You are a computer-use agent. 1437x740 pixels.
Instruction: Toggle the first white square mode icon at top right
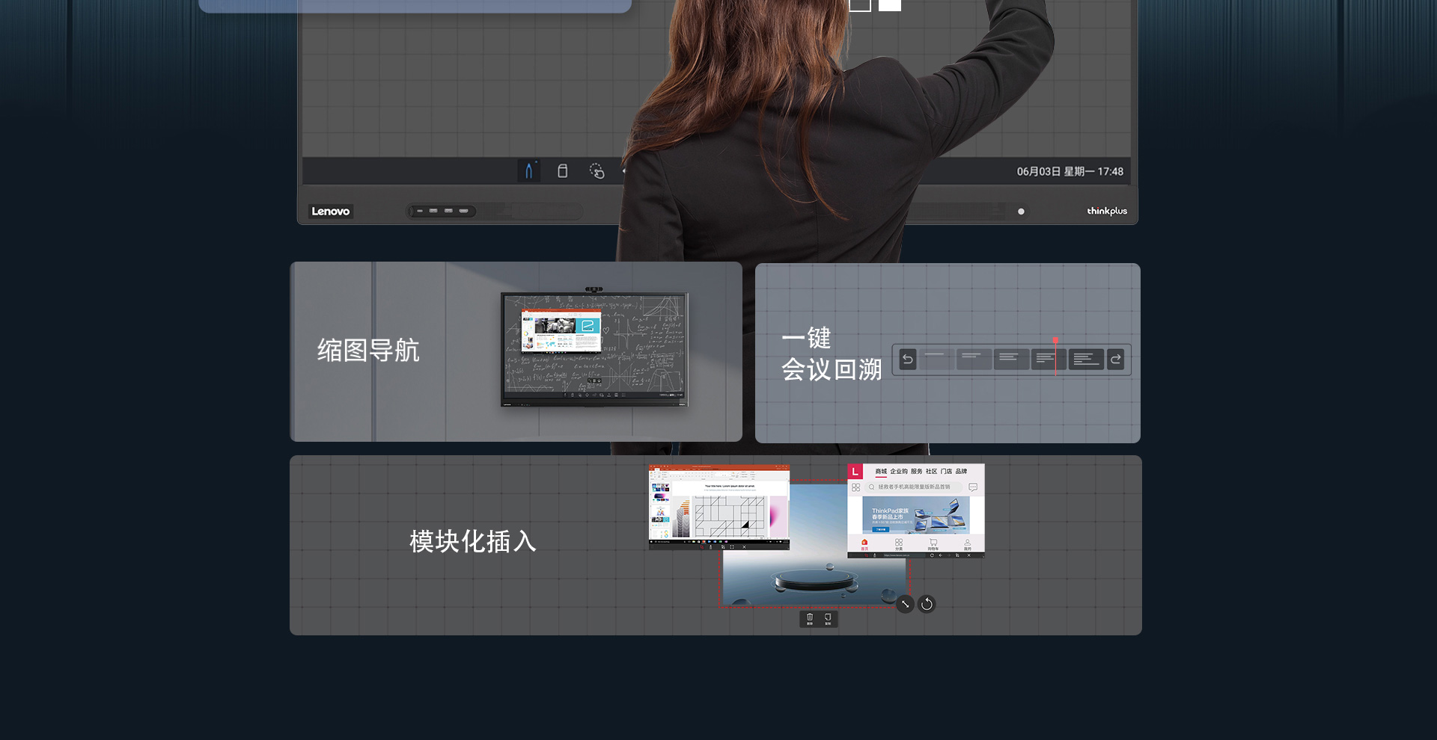(860, 4)
